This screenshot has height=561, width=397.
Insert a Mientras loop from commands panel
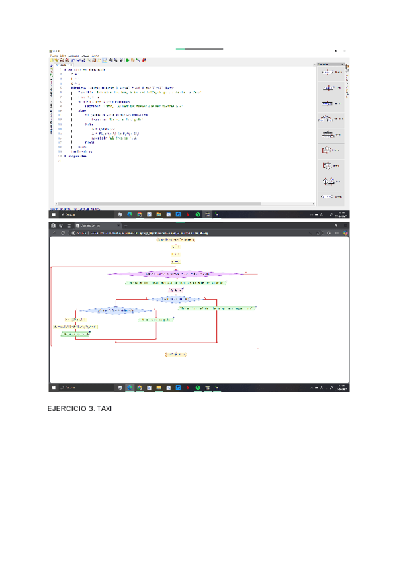point(330,150)
